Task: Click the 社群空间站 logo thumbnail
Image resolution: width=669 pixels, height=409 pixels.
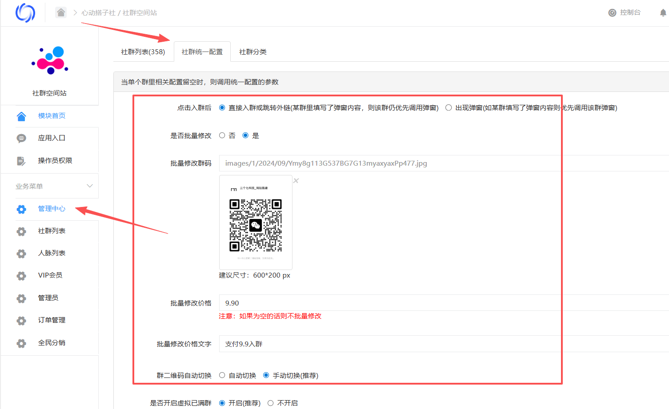Action: [x=49, y=60]
